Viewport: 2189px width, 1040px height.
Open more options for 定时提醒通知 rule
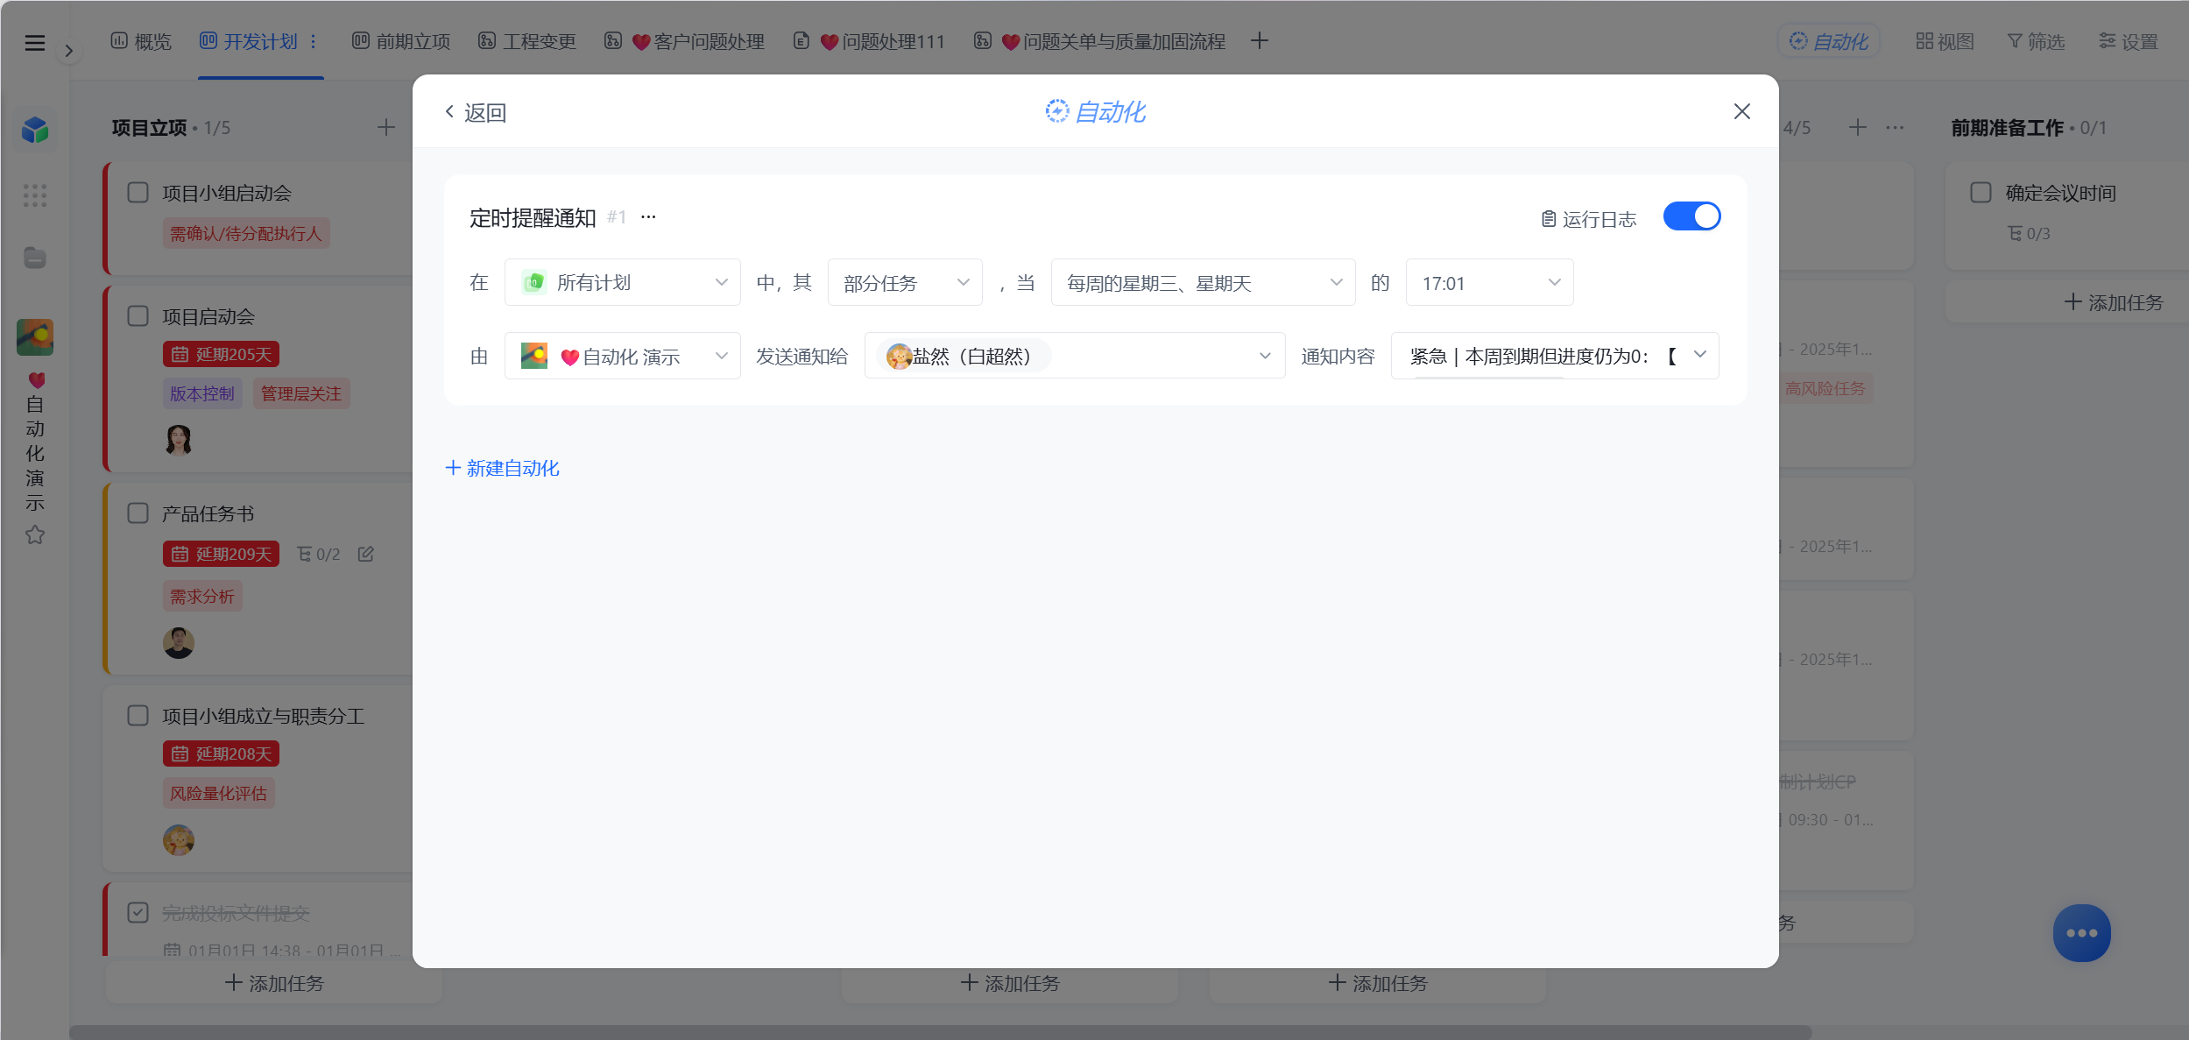pyautogui.click(x=648, y=217)
